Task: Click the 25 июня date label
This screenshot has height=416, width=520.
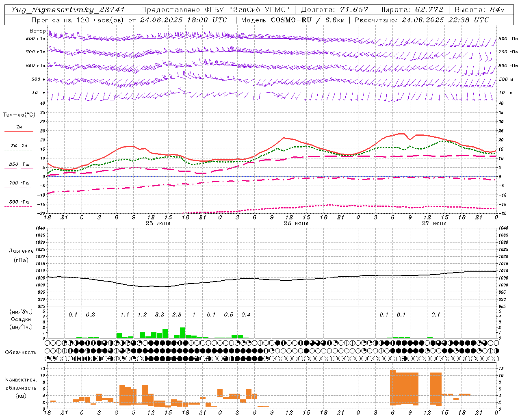Action: pos(158,223)
